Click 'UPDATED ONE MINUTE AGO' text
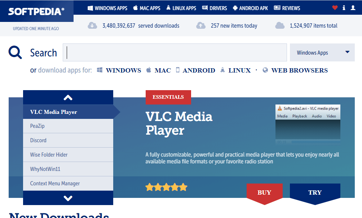The width and height of the screenshot is (362, 218). pyautogui.click(x=36, y=28)
